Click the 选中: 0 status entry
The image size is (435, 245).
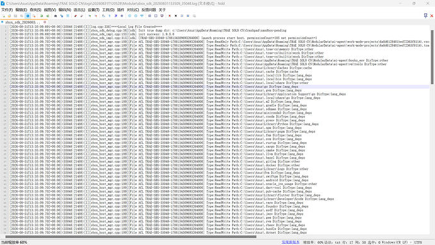click(x=374, y=242)
